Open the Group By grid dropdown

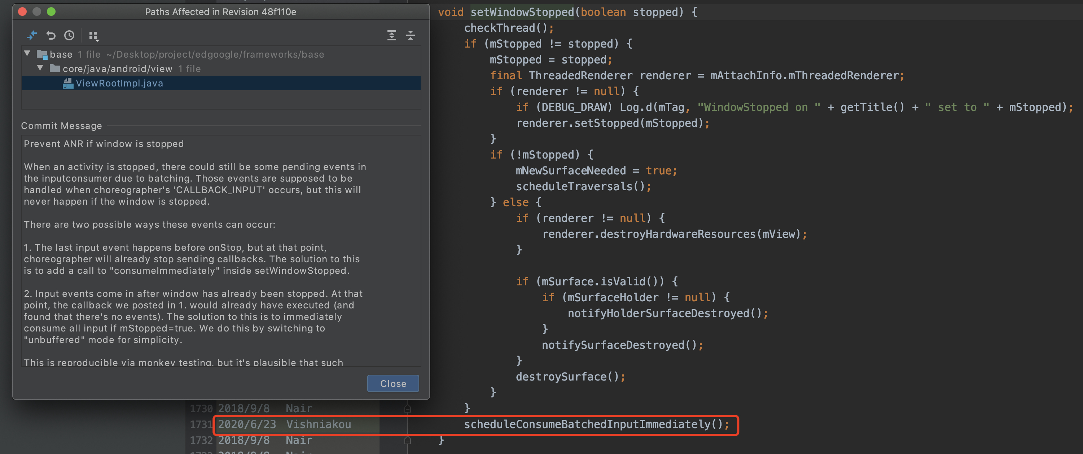coord(94,36)
